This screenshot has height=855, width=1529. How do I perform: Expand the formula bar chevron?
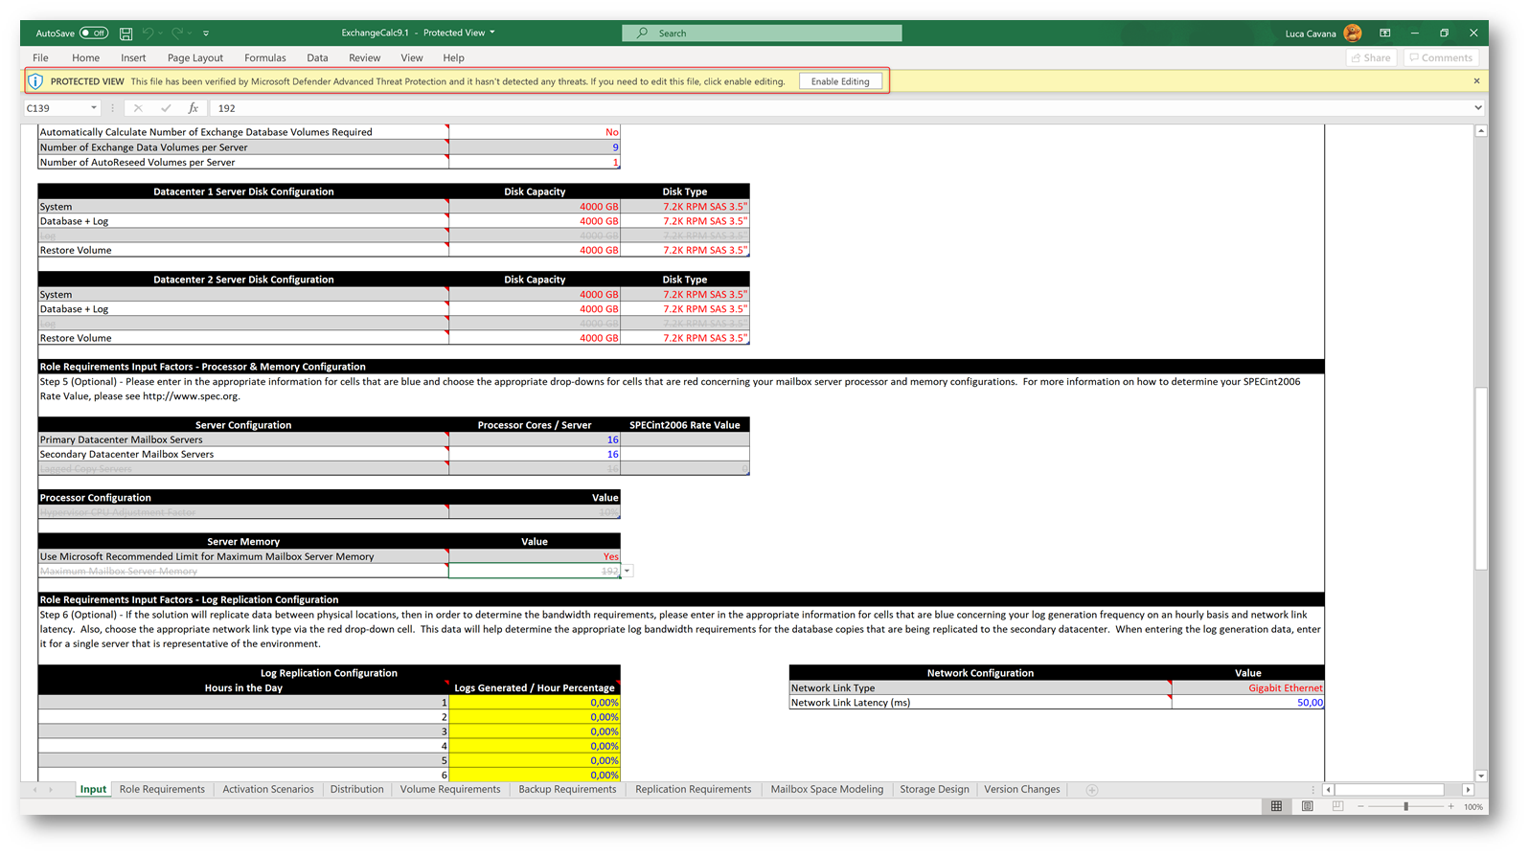pos(1479,108)
